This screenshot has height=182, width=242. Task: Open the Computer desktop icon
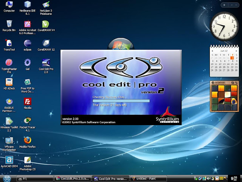tap(9, 6)
